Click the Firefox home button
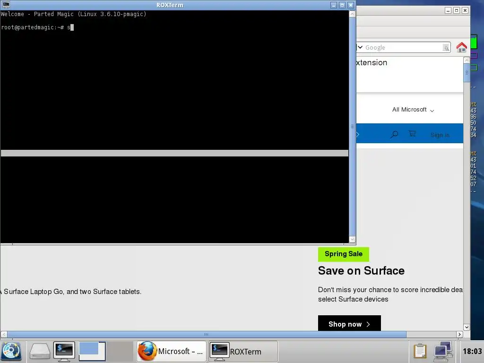Image resolution: width=484 pixels, height=363 pixels. pyautogui.click(x=461, y=47)
